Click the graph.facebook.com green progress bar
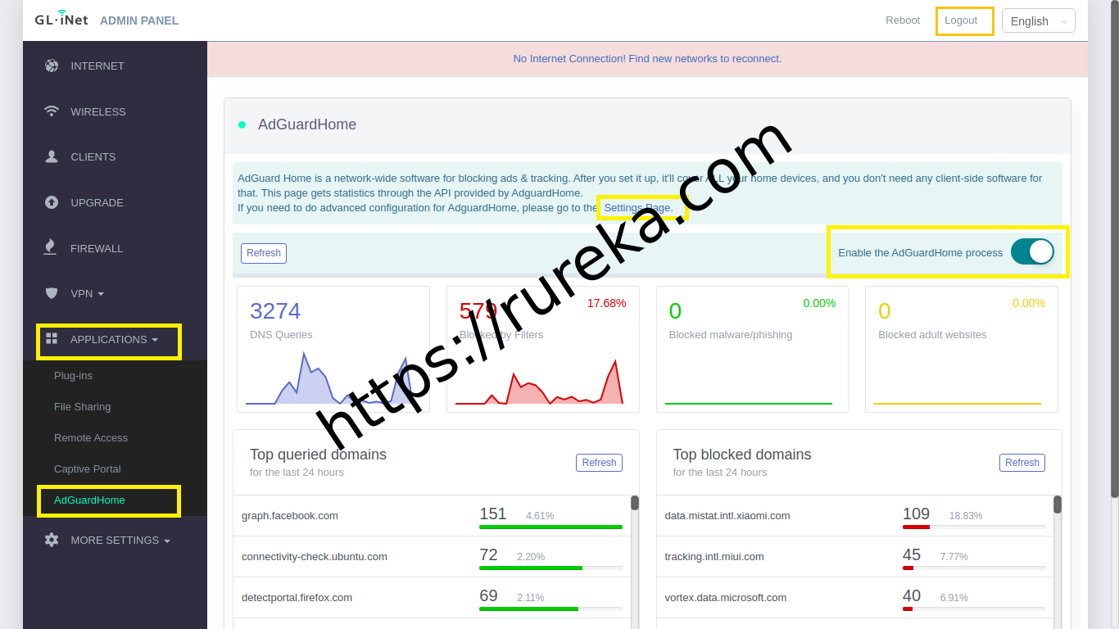 click(x=550, y=527)
